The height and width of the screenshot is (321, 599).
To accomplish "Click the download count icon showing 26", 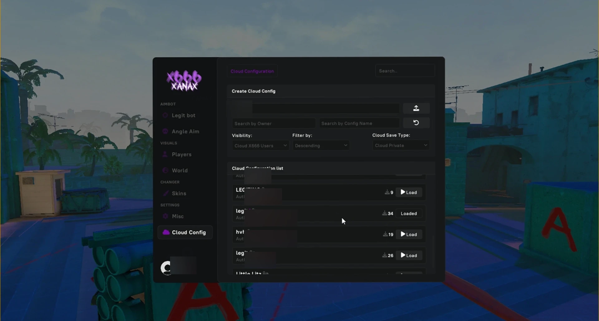I will pyautogui.click(x=385, y=255).
